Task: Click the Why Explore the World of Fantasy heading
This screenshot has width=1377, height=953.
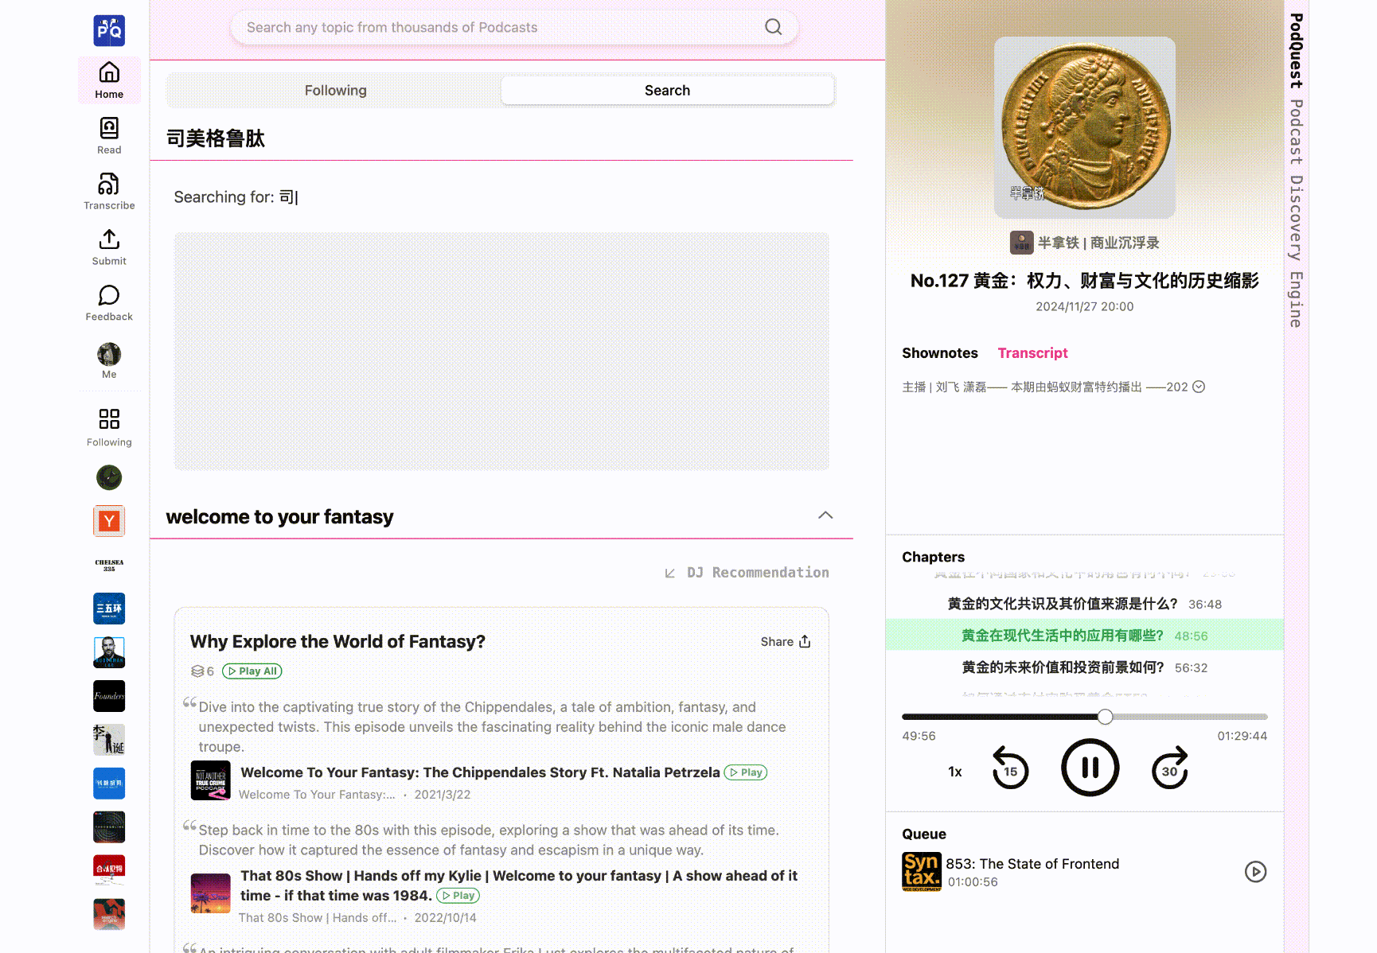Action: pyautogui.click(x=337, y=642)
